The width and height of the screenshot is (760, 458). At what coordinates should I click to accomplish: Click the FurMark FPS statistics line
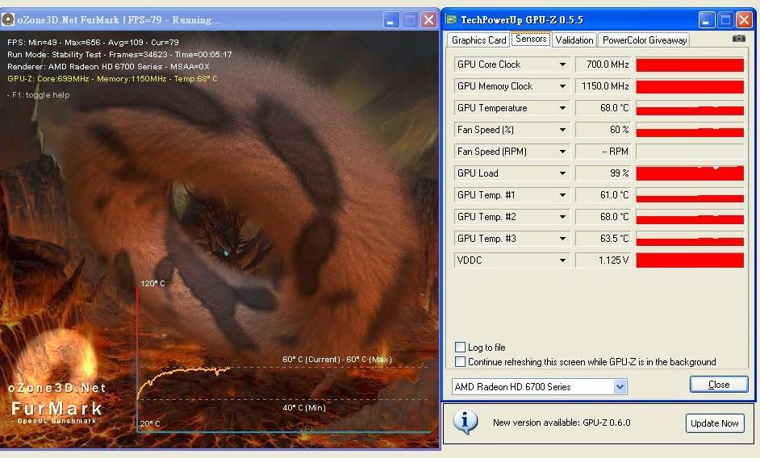(x=93, y=42)
